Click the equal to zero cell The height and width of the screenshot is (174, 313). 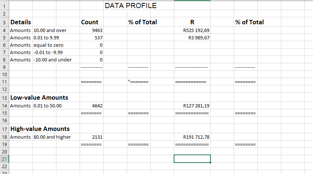(x=48, y=45)
